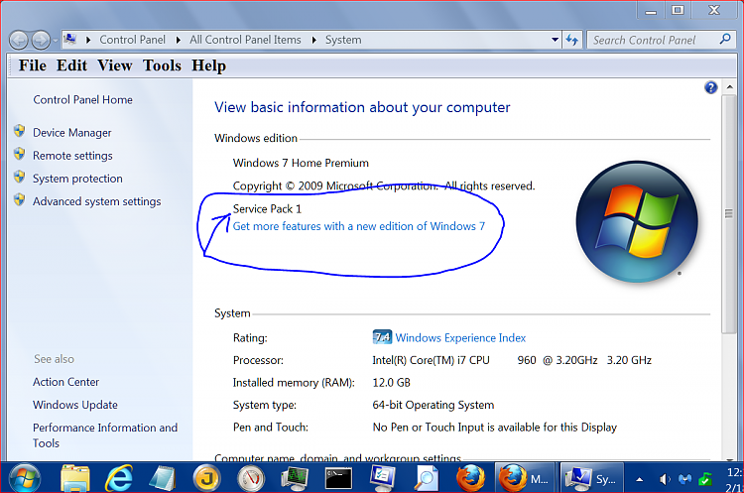Click the 64-bit Operating System text
The image size is (744, 493).
pyautogui.click(x=434, y=405)
